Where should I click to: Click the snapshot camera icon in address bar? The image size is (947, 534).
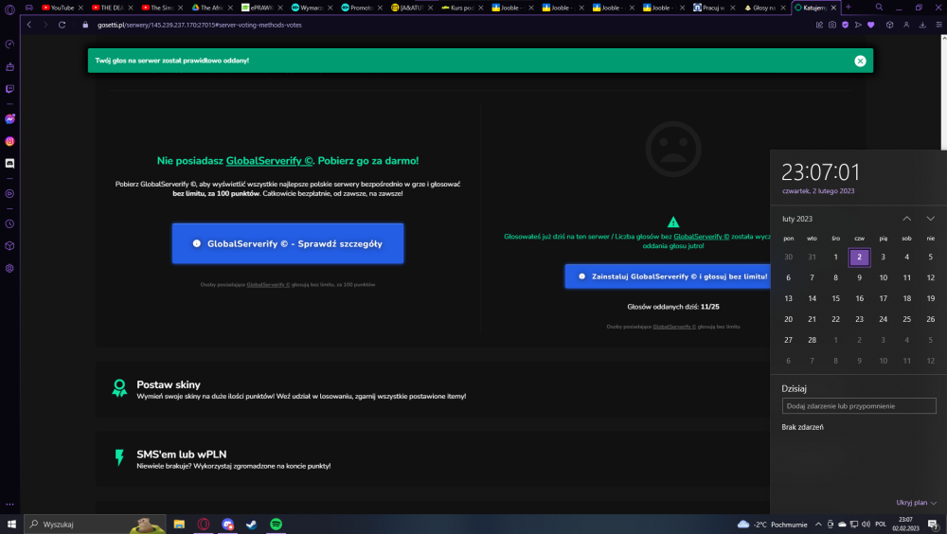(x=832, y=25)
